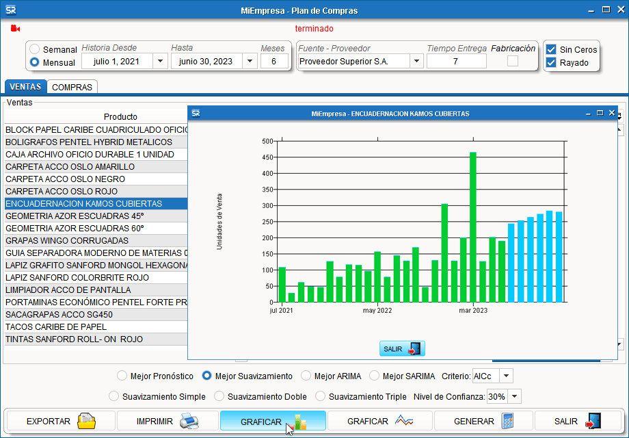This screenshot has width=629, height=438.
Task: Select row GRAPAS WINGO CORRUGADAS
Action: click(96, 241)
